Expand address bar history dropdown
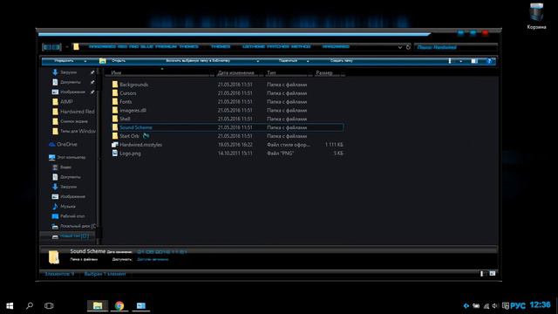Viewport: 558px width, 314px height. 400,47
